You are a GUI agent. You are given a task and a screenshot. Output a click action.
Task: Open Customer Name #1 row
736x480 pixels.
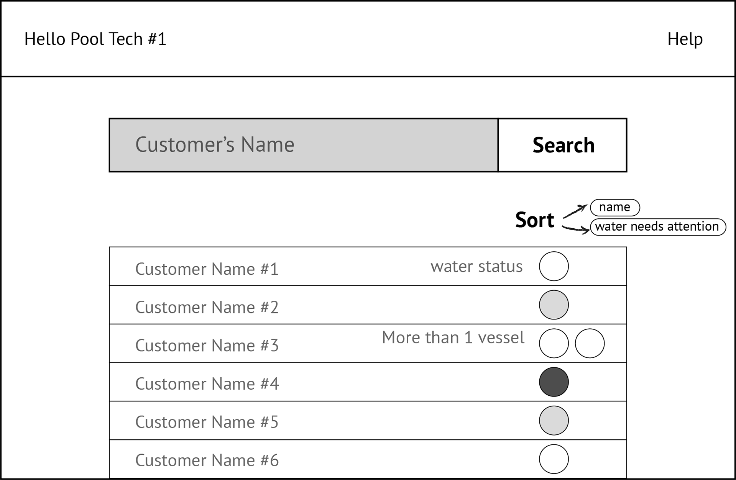tap(207, 269)
